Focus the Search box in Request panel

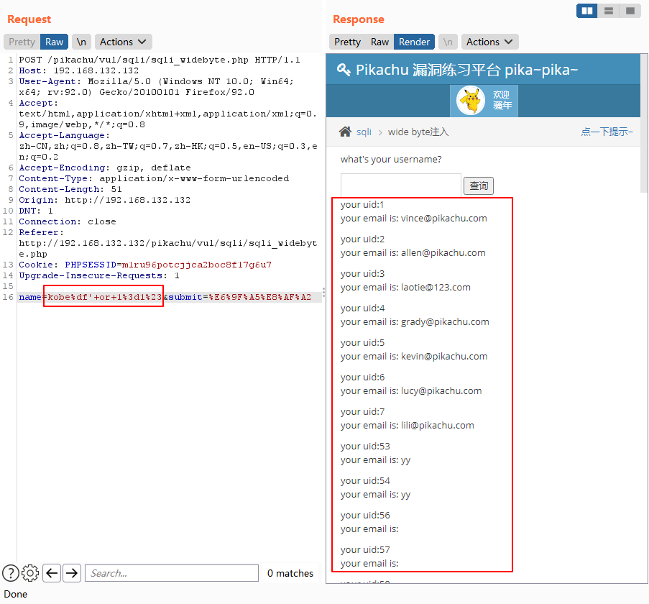172,573
